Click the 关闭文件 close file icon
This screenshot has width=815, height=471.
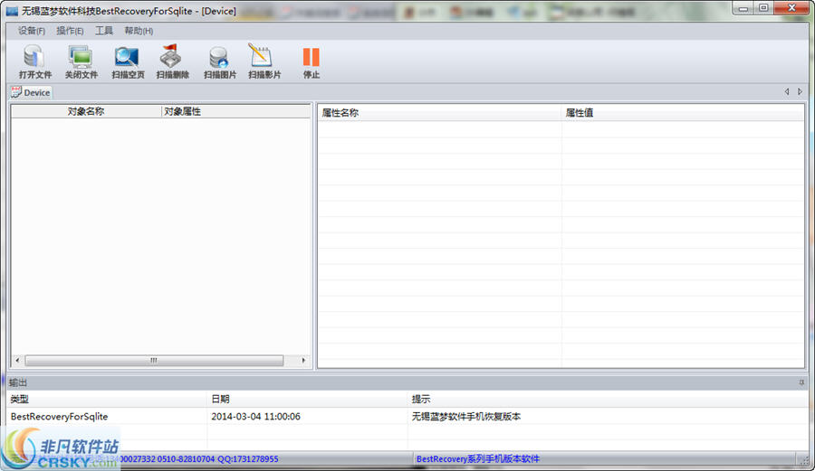tap(81, 61)
